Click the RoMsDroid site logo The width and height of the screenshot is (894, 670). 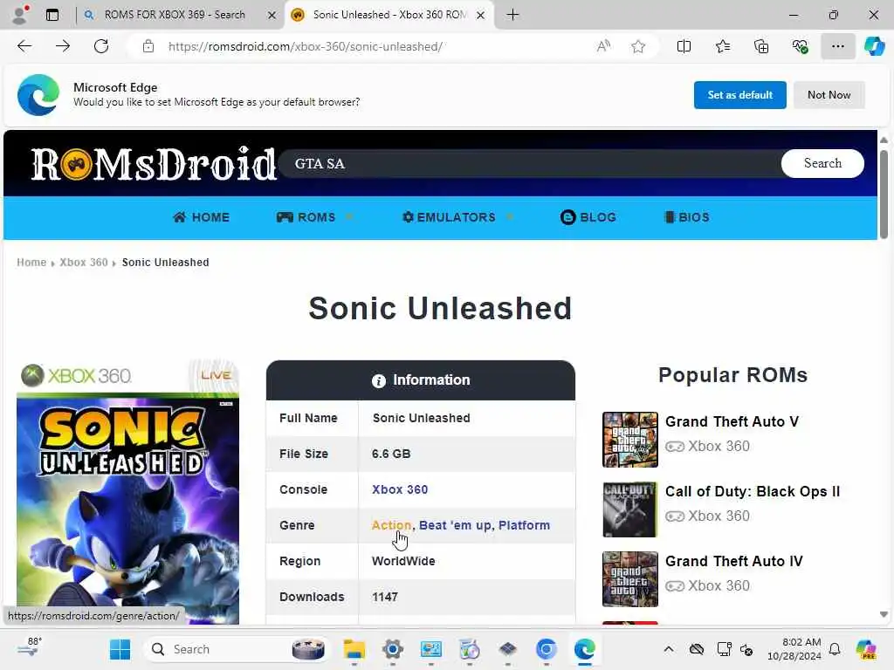pyautogui.click(x=154, y=164)
